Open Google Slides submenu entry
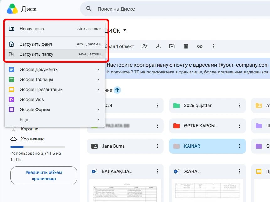 click(x=55, y=89)
